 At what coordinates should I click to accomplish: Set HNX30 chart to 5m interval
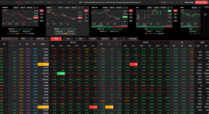tap(86, 17)
